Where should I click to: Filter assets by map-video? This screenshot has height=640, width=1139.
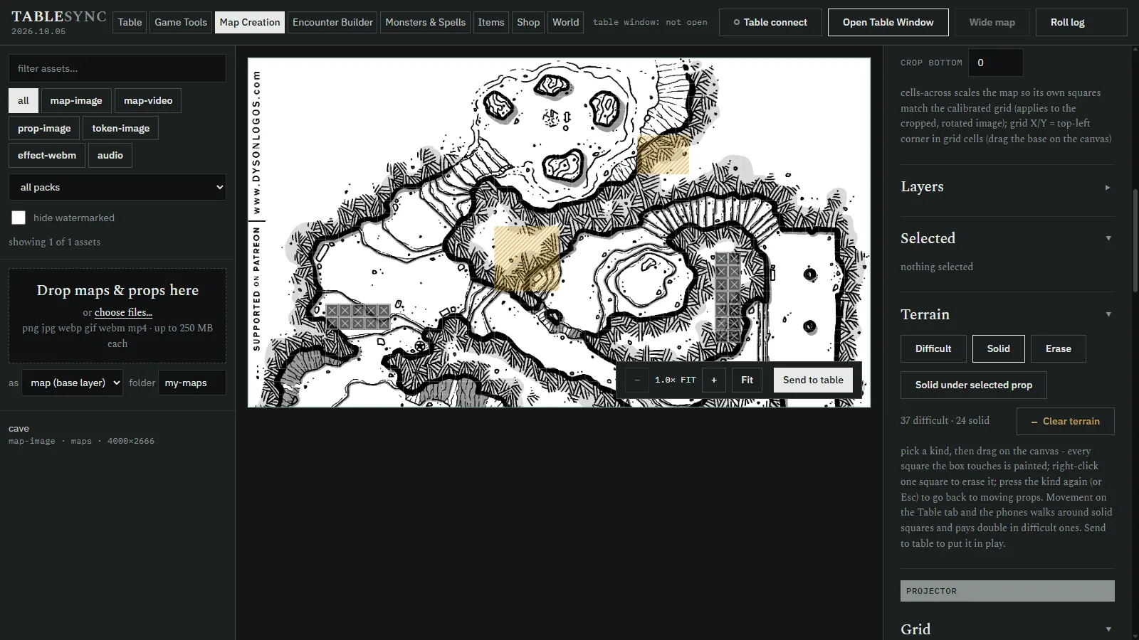(x=148, y=100)
